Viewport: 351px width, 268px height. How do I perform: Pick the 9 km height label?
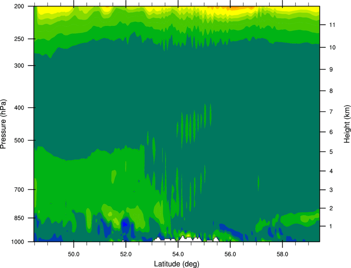point(331,70)
